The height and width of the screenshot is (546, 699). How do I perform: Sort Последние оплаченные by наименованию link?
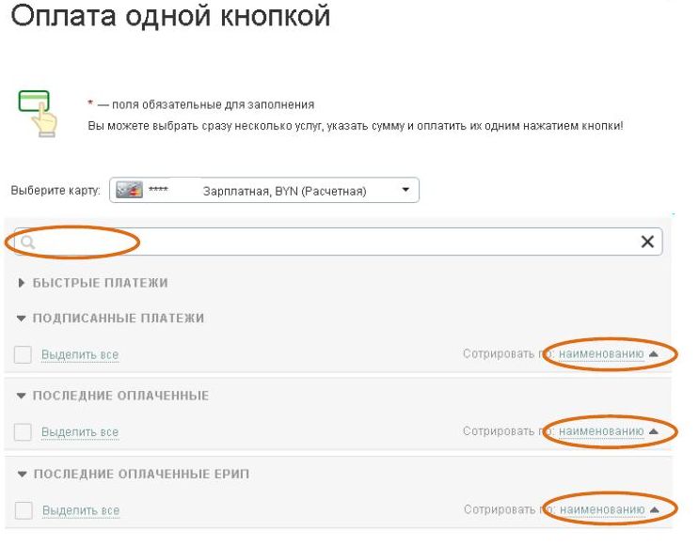coord(601,432)
